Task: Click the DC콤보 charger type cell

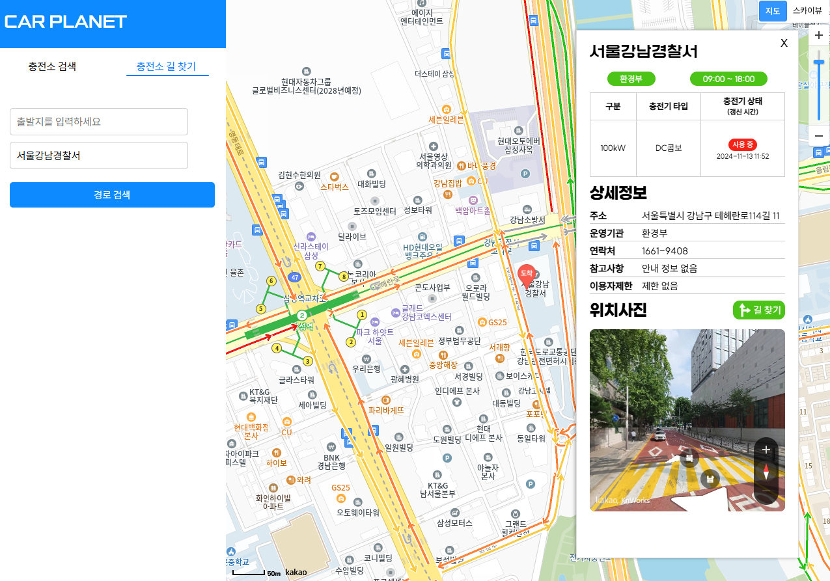Action: (x=668, y=148)
